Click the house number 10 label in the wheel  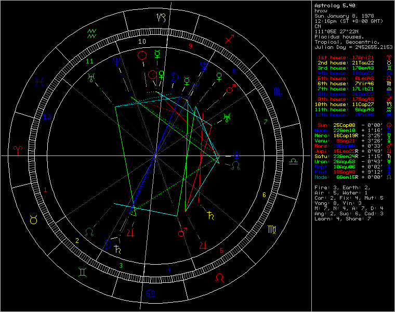click(141, 41)
